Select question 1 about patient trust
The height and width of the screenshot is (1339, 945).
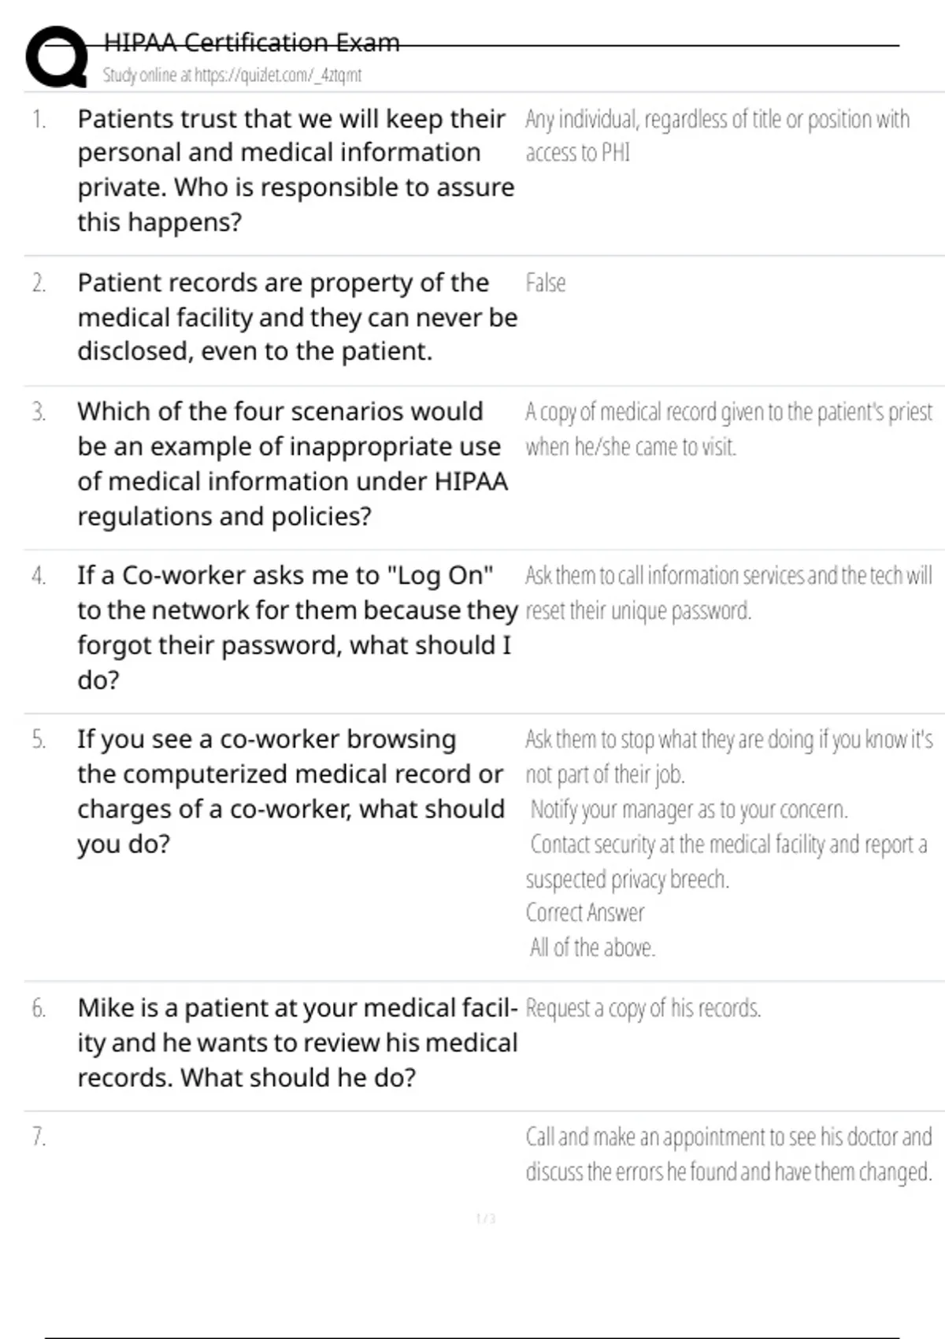295,170
